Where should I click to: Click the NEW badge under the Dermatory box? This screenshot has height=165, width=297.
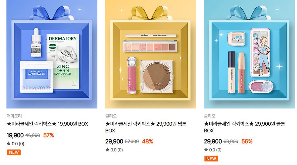[x=14, y=152]
